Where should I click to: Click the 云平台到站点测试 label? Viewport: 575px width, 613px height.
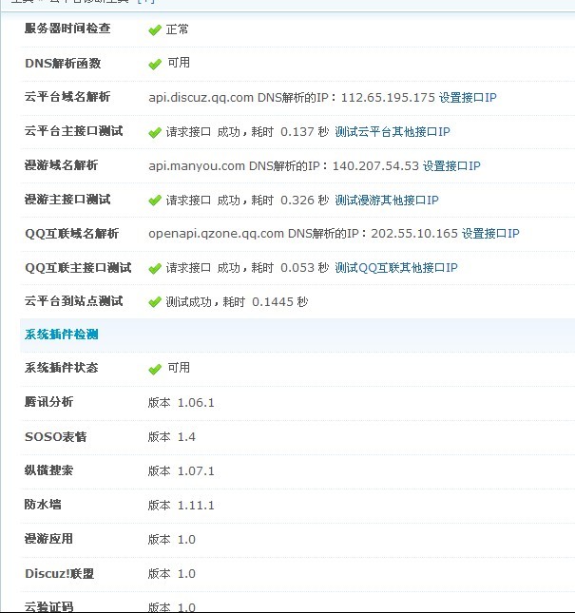(73, 301)
